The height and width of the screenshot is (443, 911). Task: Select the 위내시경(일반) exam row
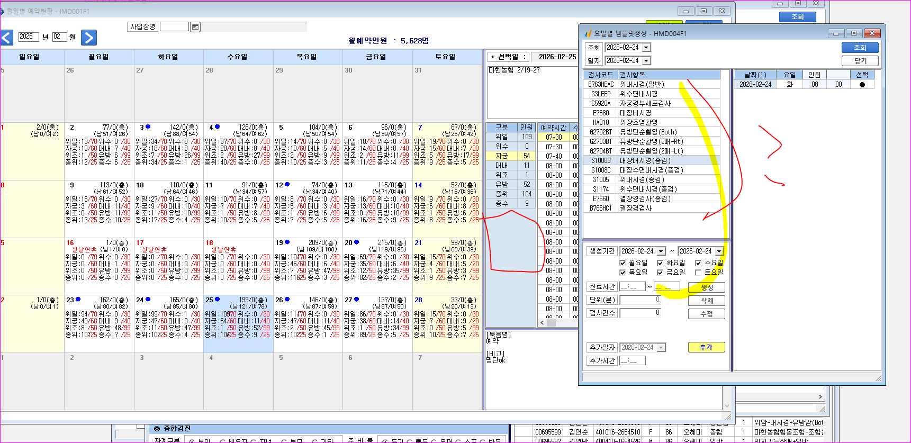pos(652,84)
